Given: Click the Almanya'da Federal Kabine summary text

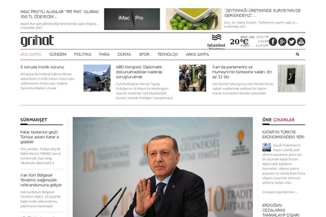Looking at the screenshot, I should (x=47, y=81).
